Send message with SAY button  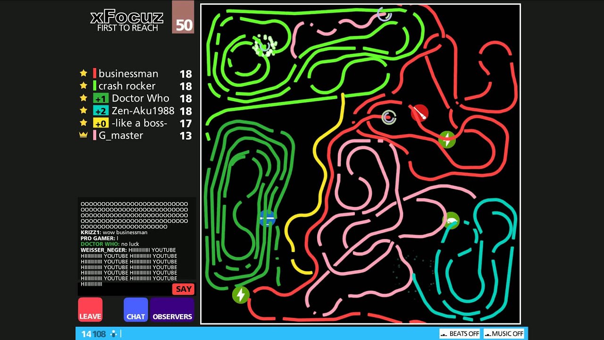(184, 289)
